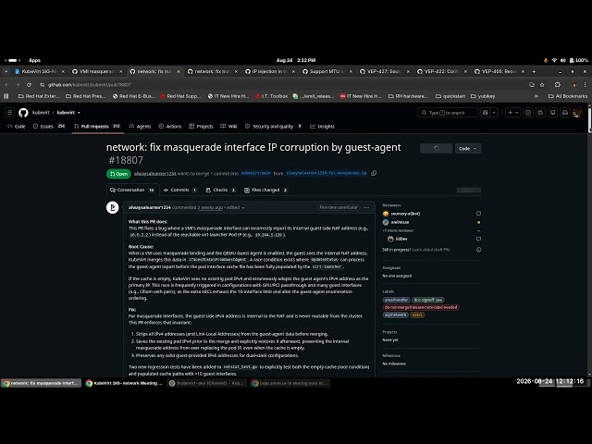Click the kubevirt:main base branch link

[256, 173]
